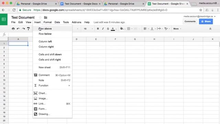Image resolution: width=220 pixels, height=124 pixels.
Task: Open the Borders icon
Action: tap(129, 29)
